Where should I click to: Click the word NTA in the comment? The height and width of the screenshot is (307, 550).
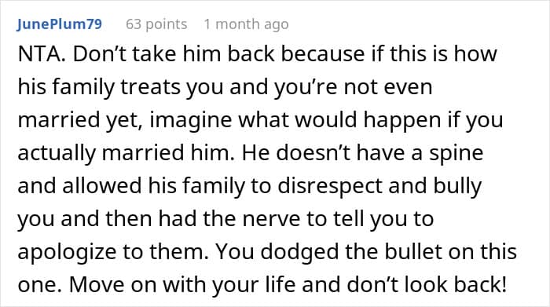click(x=39, y=54)
